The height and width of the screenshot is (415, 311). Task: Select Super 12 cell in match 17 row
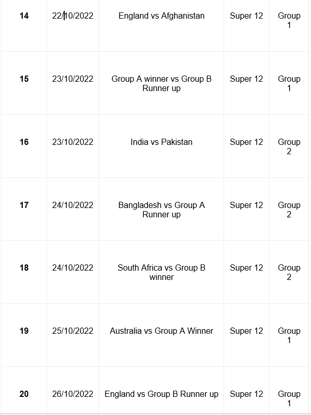pos(246,209)
